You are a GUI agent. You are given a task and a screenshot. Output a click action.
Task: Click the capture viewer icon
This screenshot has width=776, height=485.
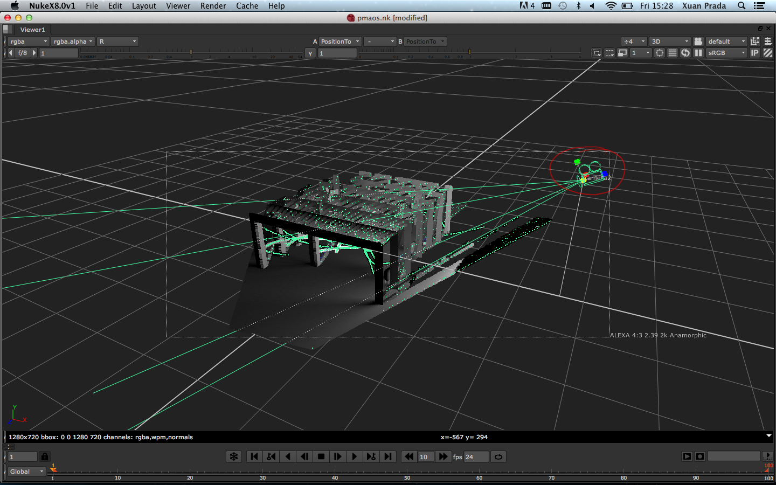click(700, 456)
